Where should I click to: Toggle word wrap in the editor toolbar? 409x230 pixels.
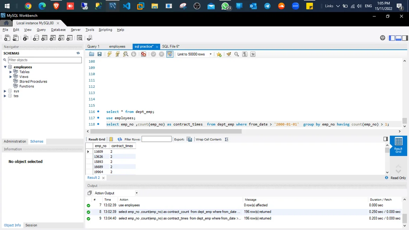[x=253, y=54]
